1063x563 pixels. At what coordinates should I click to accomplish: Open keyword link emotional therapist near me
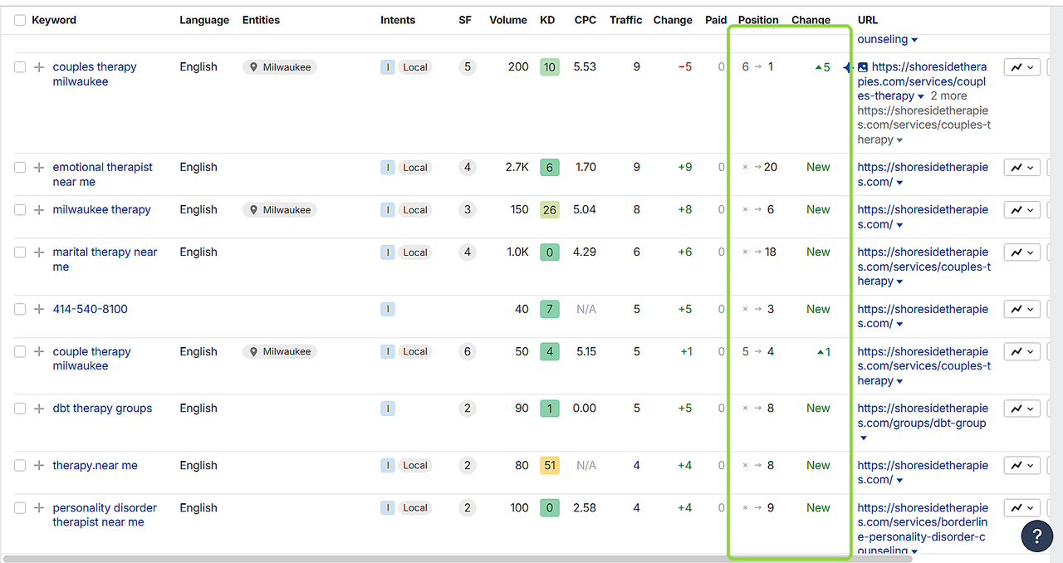click(x=103, y=174)
